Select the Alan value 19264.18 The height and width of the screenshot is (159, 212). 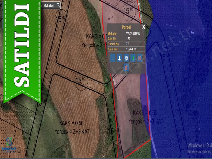coord(131,49)
